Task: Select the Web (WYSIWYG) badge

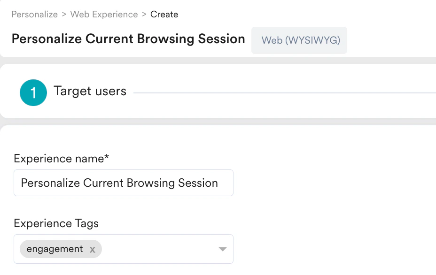Action: (299, 40)
